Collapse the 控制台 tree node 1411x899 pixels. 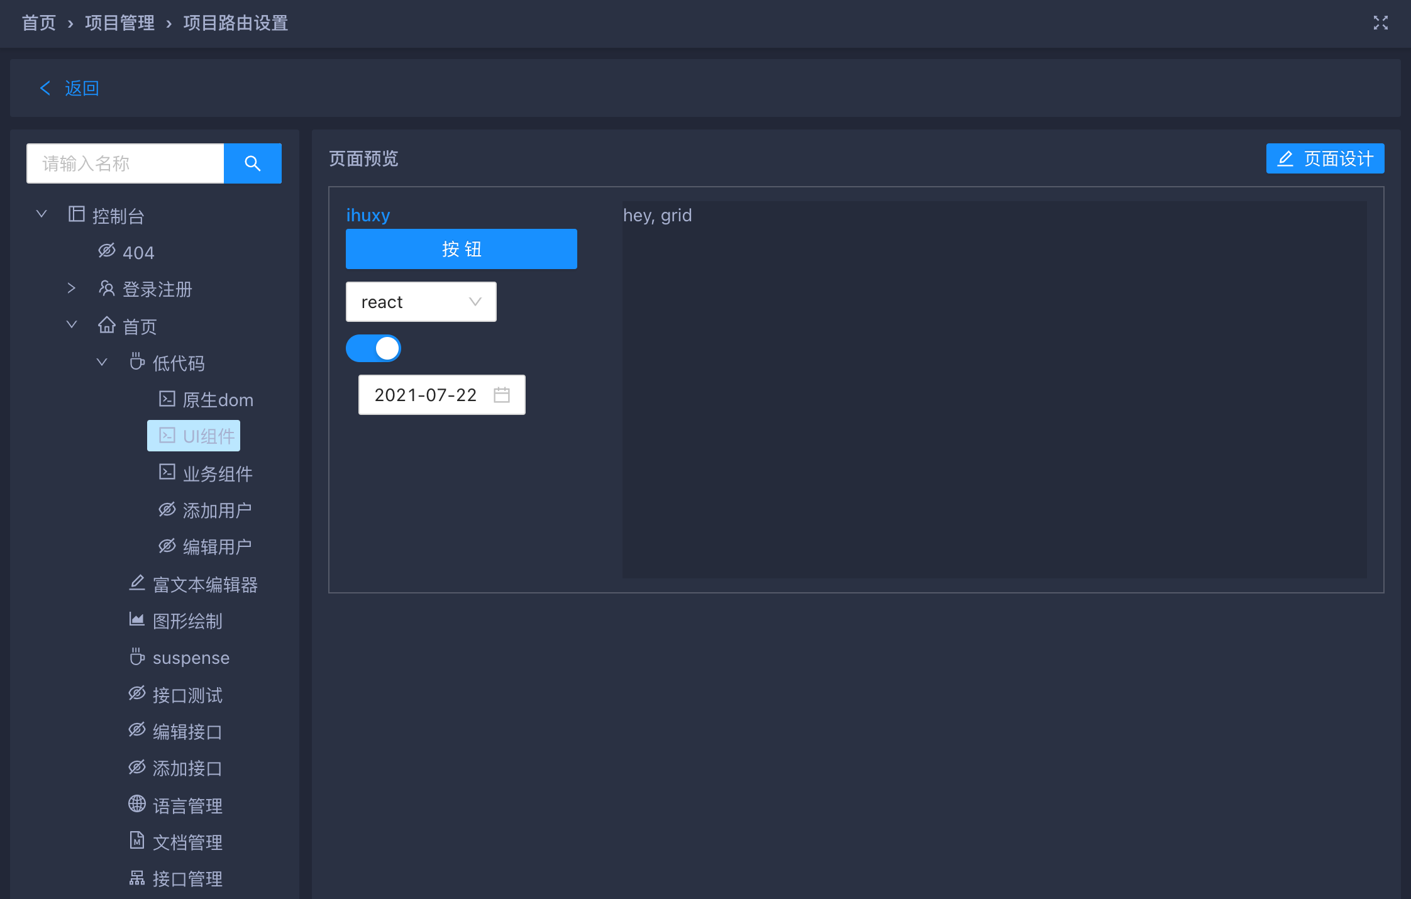click(41, 214)
